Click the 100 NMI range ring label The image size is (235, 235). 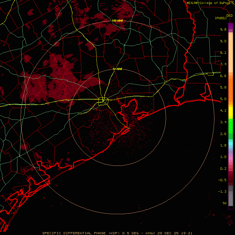[117, 21]
